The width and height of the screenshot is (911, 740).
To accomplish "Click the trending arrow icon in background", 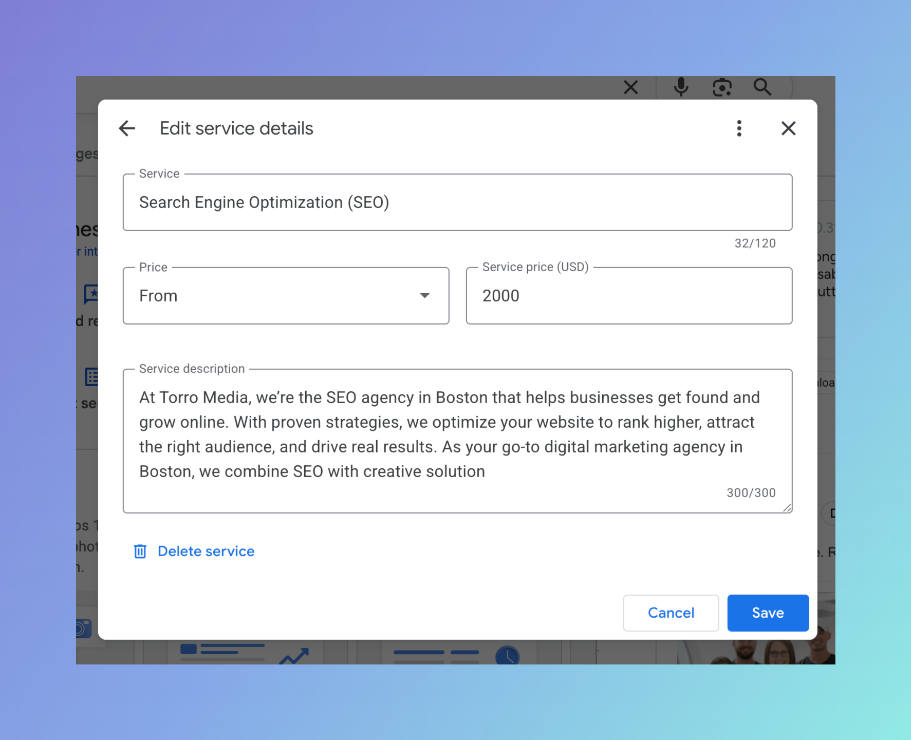I will [294, 656].
